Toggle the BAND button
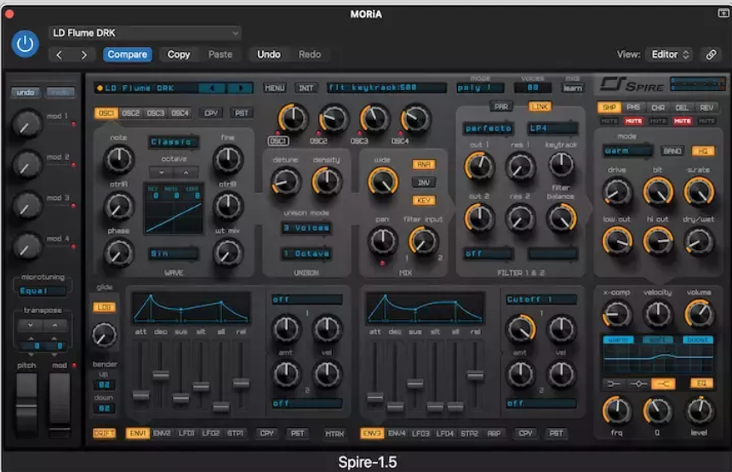The image size is (732, 472). (x=672, y=151)
